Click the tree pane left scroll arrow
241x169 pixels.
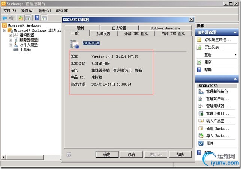coord(3,157)
